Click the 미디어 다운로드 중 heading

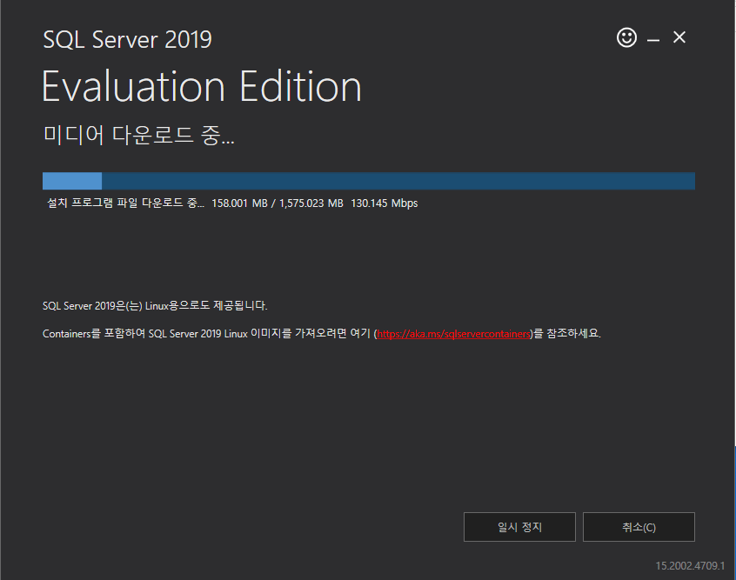138,135
